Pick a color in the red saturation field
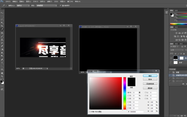The width and height of the screenshot is (187, 117). coord(106,93)
